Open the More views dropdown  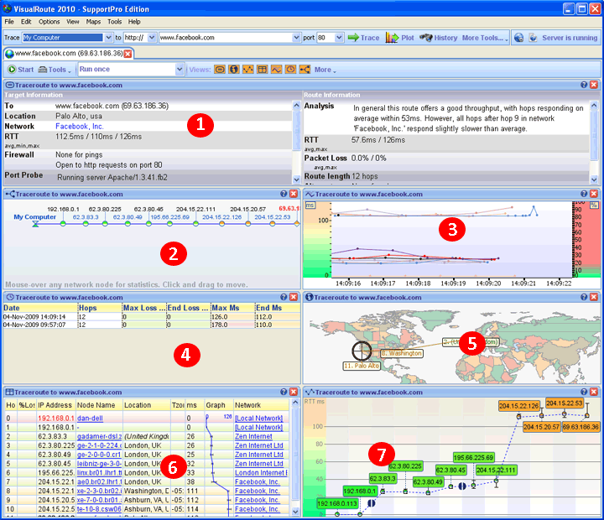click(x=325, y=70)
